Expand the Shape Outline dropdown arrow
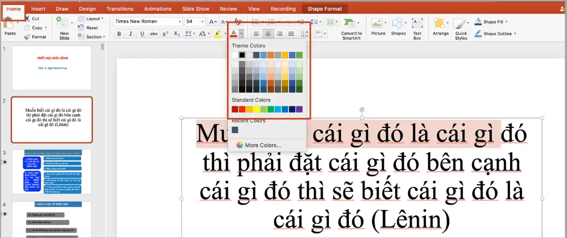This screenshot has width=567, height=238. [x=515, y=33]
